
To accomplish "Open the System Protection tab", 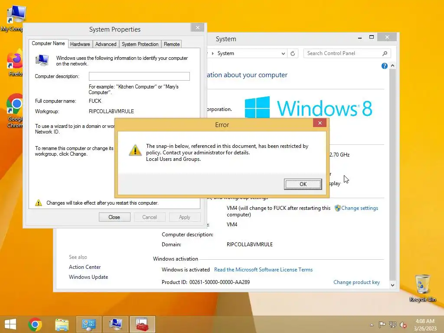I will pos(140,44).
